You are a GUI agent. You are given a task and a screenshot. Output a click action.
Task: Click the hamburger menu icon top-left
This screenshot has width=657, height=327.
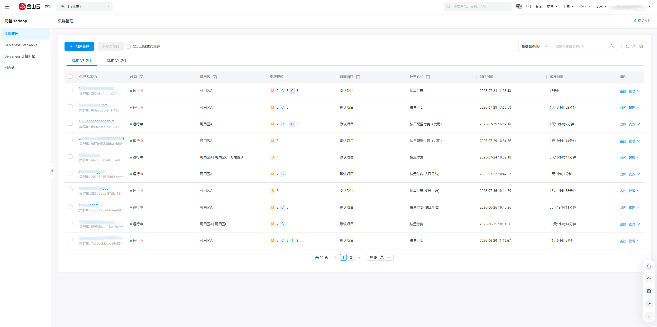click(x=7, y=6)
